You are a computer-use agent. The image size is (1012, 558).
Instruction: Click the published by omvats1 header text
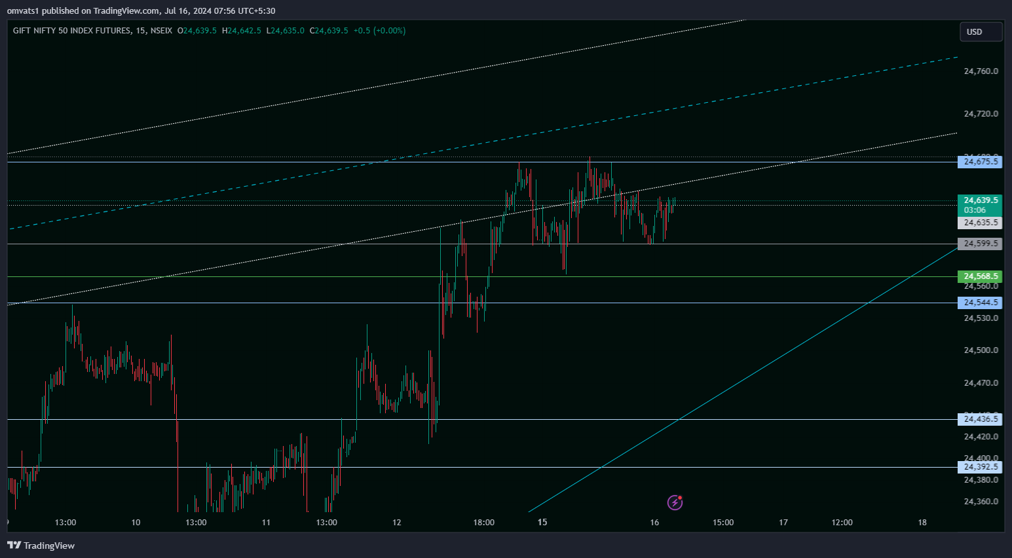tap(141, 11)
